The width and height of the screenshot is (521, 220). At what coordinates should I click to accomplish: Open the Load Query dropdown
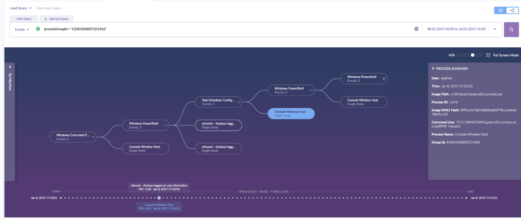(x=21, y=8)
